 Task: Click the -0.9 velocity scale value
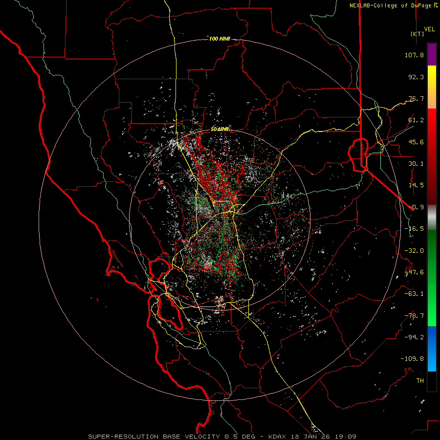[x=416, y=207]
